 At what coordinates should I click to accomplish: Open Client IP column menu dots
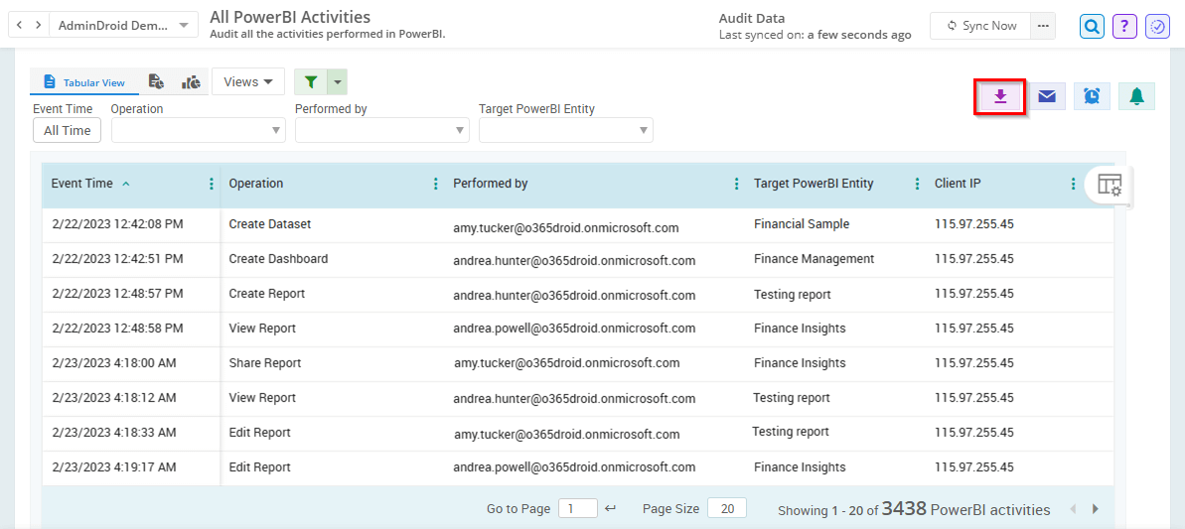tap(1073, 184)
